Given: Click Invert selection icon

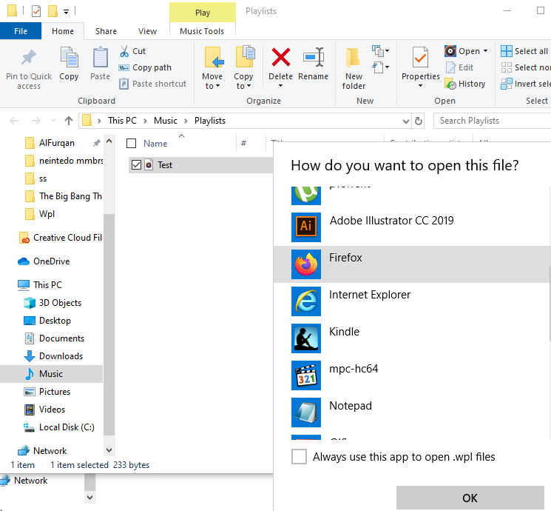Looking at the screenshot, I should pyautogui.click(x=507, y=84).
